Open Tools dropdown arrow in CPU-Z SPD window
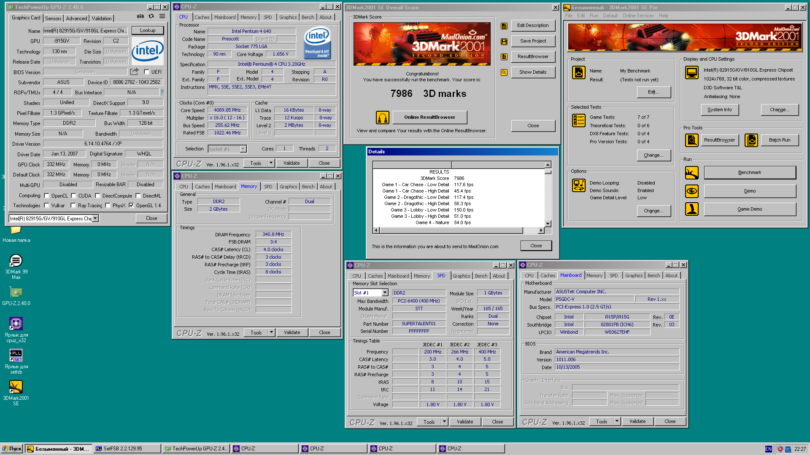Screen dimensions: 810x455 point(444,422)
